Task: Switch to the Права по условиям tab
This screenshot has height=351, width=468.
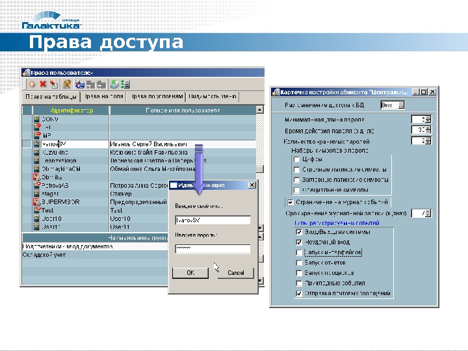Action: tap(157, 96)
